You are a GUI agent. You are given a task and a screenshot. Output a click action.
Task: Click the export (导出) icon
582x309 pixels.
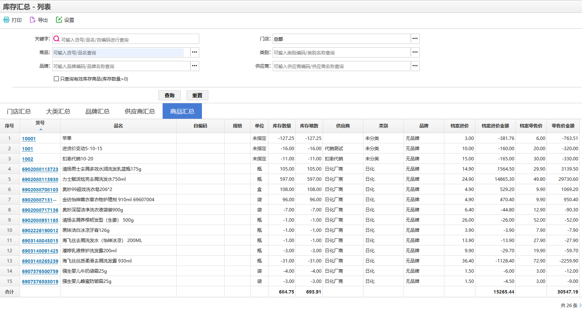pyautogui.click(x=33, y=20)
